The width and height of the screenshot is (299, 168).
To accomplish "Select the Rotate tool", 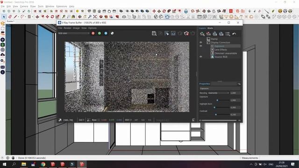I will [x=52, y=17].
